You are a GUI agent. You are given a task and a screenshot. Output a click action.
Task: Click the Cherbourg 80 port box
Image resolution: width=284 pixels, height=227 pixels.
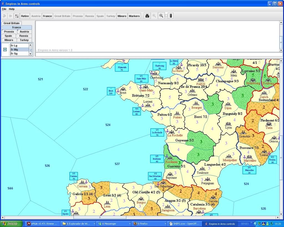[159, 66]
